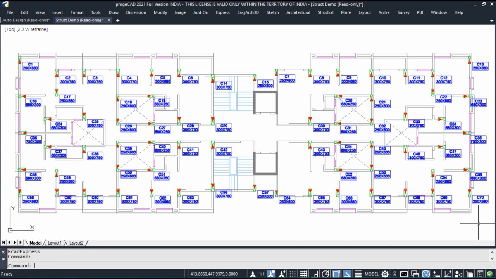The width and height of the screenshot is (496, 279).
Task: Add a new drawing tab with plus
Action: click(x=118, y=20)
